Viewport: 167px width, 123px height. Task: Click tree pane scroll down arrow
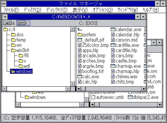click(73, 84)
